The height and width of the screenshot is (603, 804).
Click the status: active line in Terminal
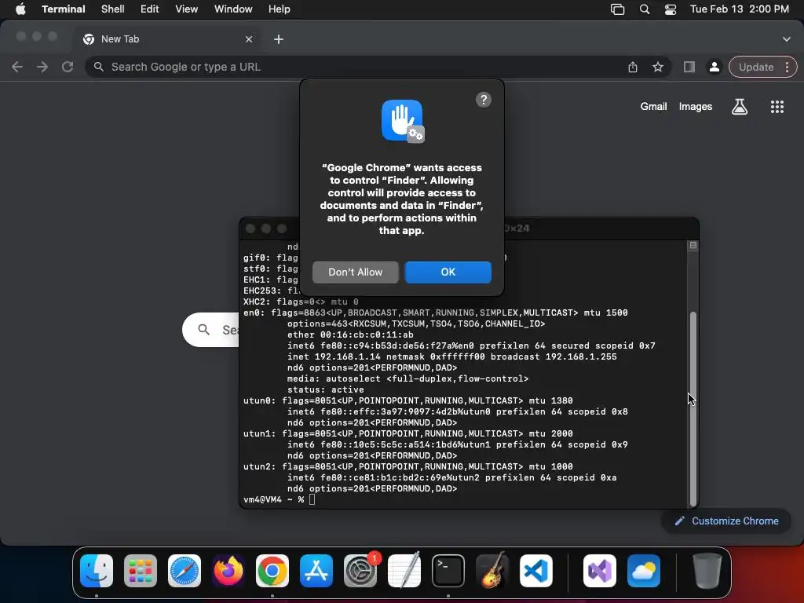326,389
